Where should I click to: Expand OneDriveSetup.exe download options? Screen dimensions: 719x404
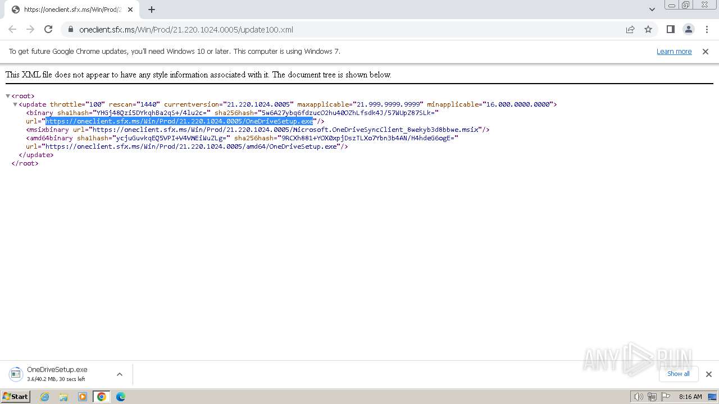pyautogui.click(x=120, y=374)
